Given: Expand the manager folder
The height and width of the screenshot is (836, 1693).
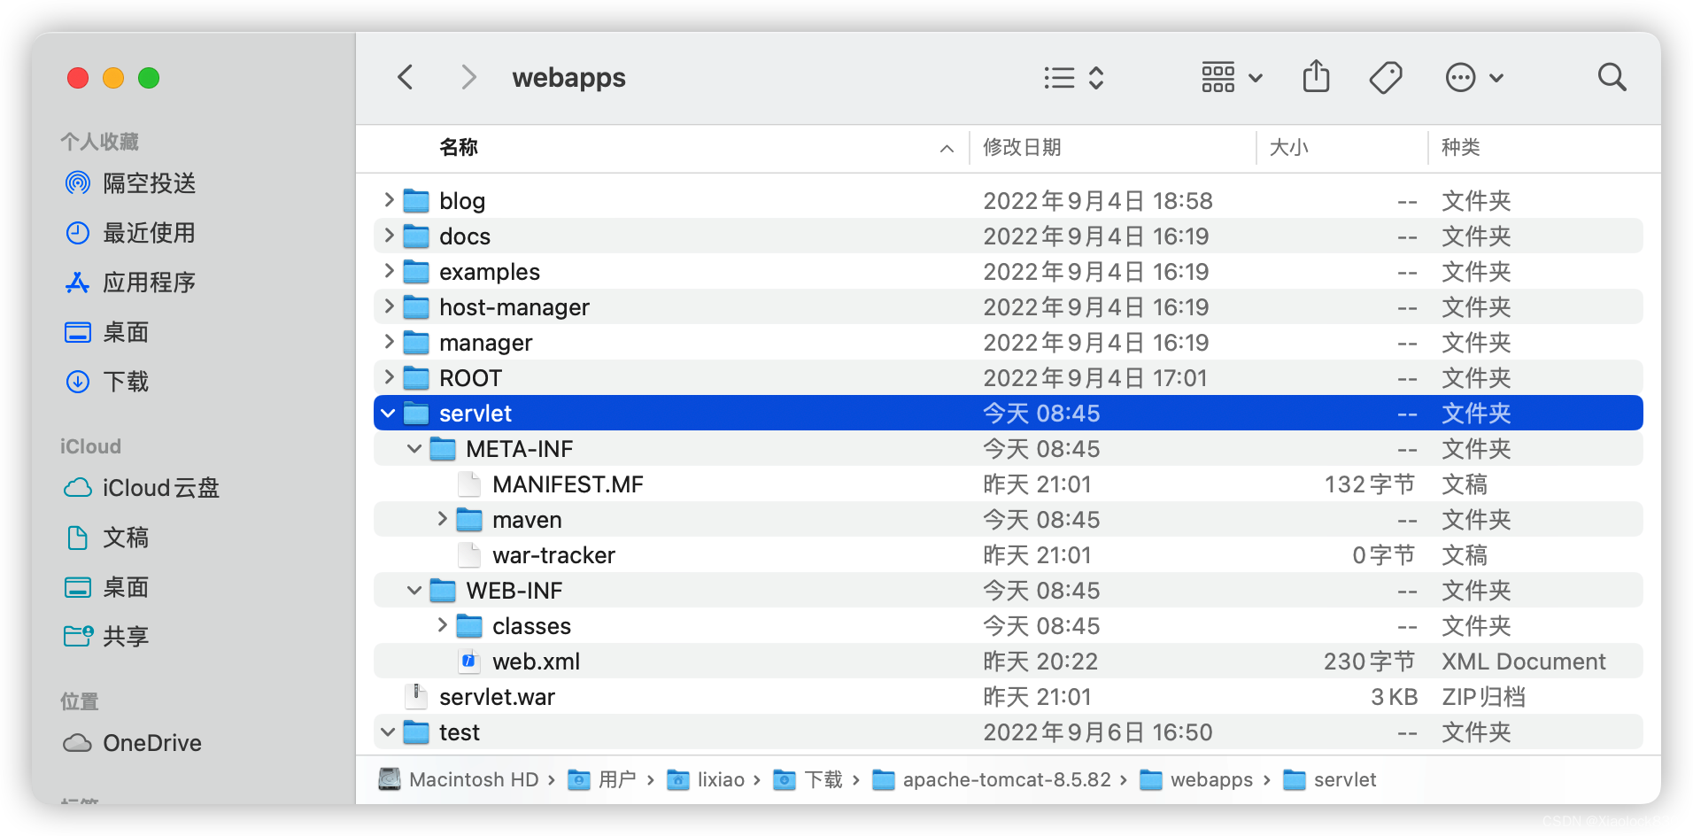Looking at the screenshot, I should (389, 342).
